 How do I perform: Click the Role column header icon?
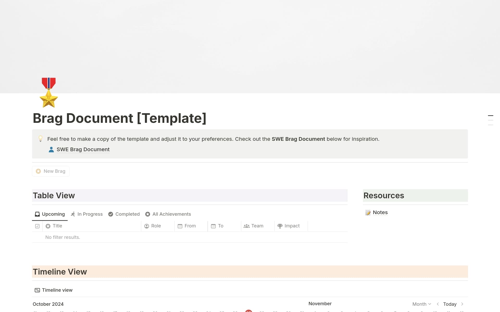pyautogui.click(x=147, y=226)
